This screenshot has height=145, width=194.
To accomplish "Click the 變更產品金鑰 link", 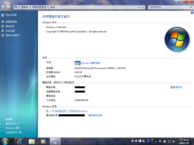I will coord(95,115).
